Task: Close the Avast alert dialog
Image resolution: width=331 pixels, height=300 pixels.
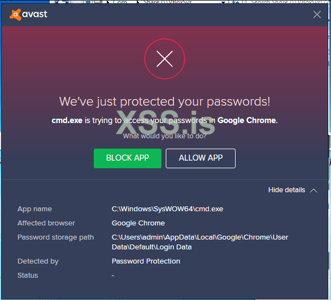Action: coord(317,14)
